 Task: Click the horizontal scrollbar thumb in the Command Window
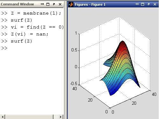coord(29,117)
